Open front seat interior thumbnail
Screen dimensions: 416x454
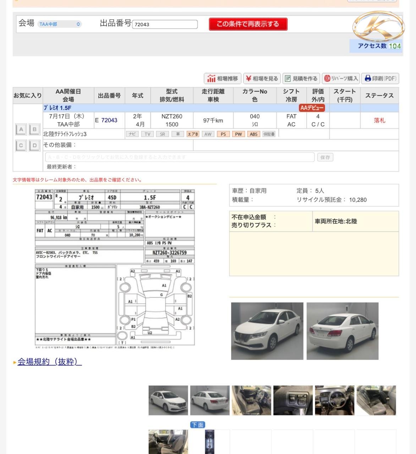pos(251,400)
